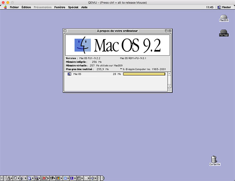The image size is (235, 181).
Task: Open the Apple menu
Action: [5, 7]
